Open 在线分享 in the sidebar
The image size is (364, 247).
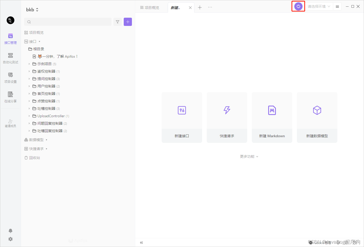[11, 97]
